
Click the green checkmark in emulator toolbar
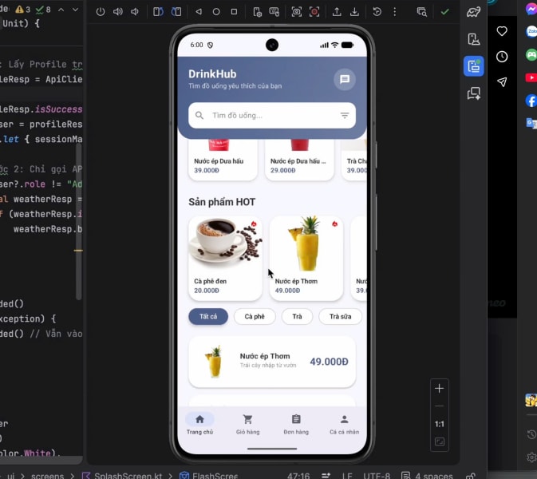[444, 12]
